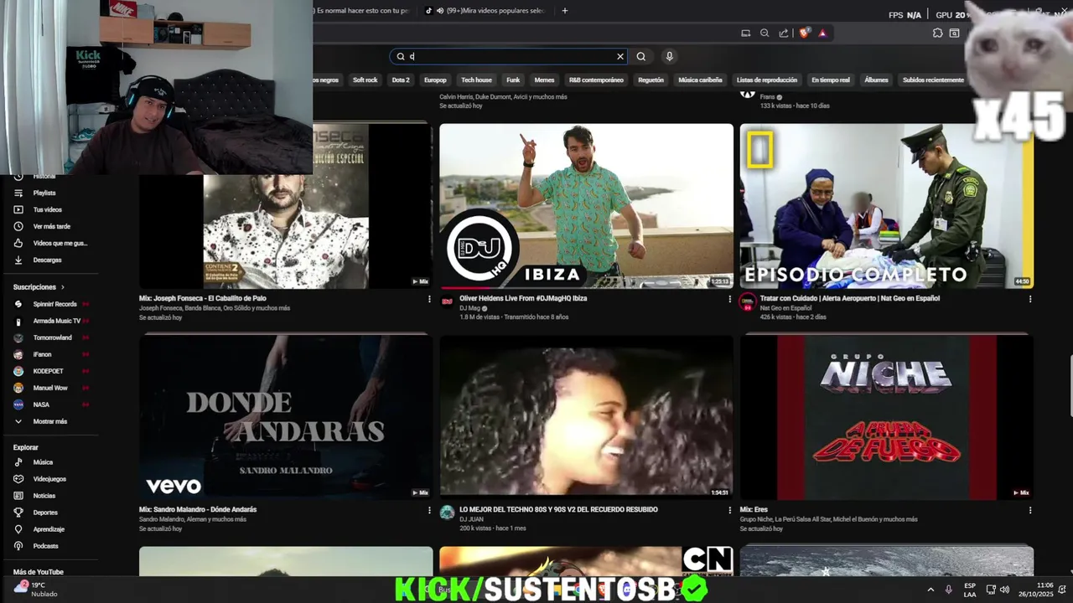This screenshot has height=603, width=1073.
Task: Filter by Música caribeña chip
Action: coord(700,80)
